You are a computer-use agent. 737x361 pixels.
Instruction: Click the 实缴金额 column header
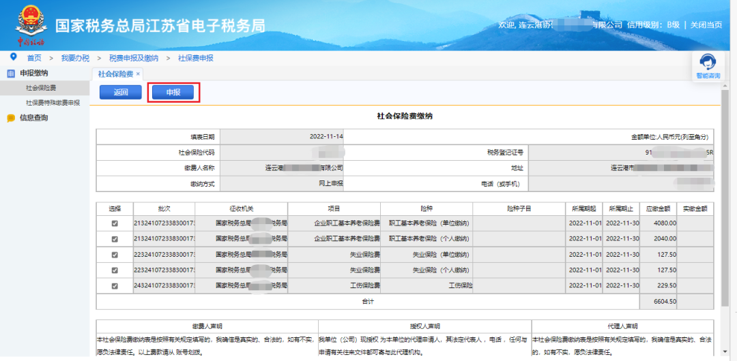pyautogui.click(x=695, y=208)
